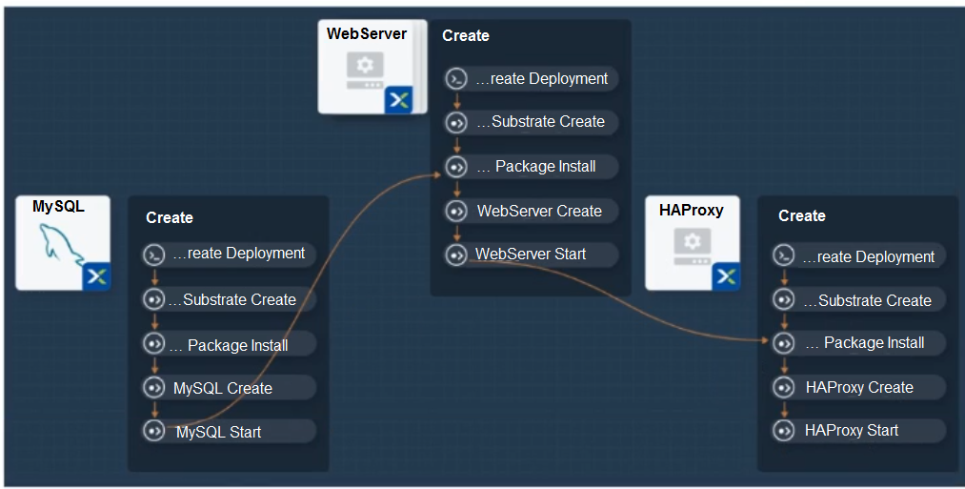Click the Create header in HAProxy panel
Image resolution: width=965 pixels, height=489 pixels.
(802, 215)
